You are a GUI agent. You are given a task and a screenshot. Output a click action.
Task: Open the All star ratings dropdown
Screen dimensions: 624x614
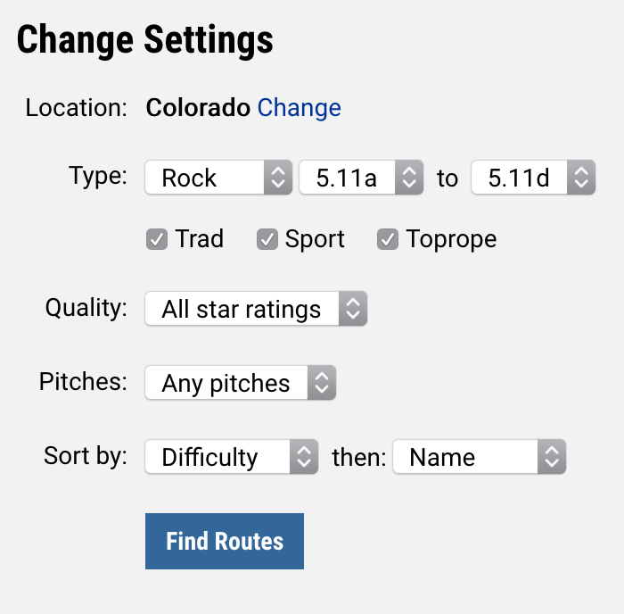(x=256, y=309)
